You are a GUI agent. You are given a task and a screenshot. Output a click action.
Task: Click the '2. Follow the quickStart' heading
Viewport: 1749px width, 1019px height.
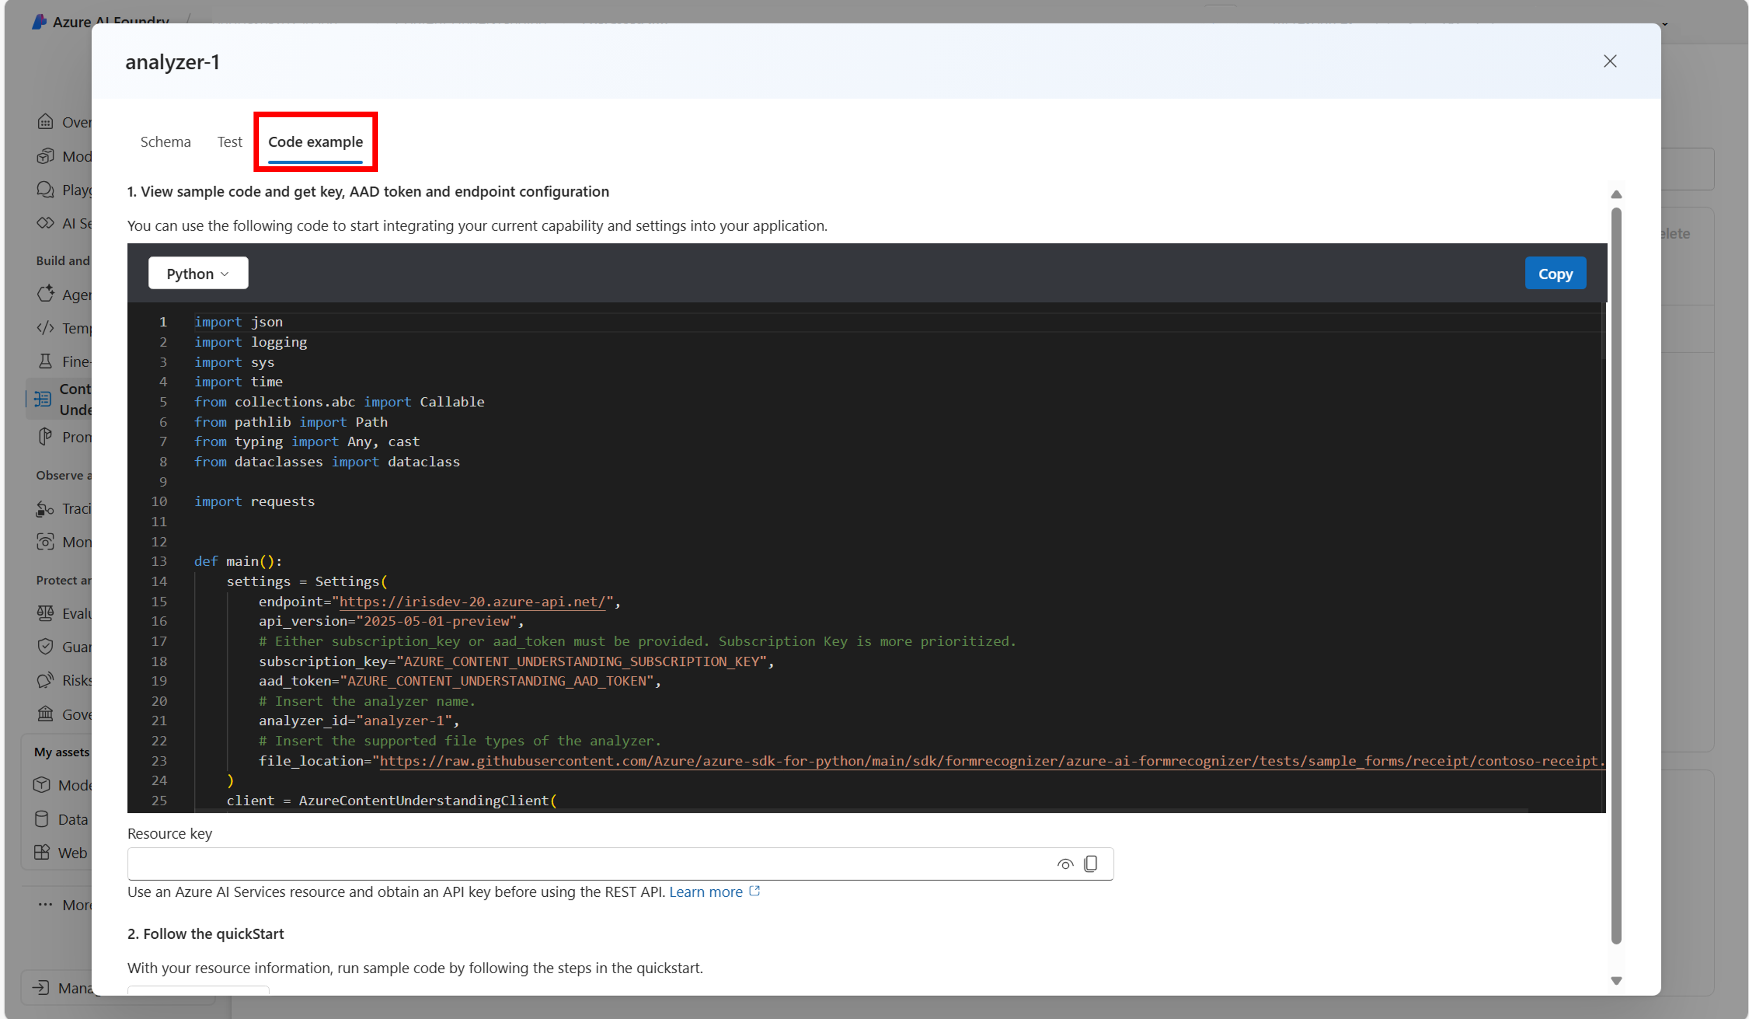point(205,934)
